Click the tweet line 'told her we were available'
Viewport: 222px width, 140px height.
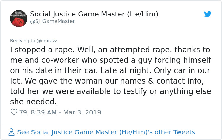[x=110, y=91]
